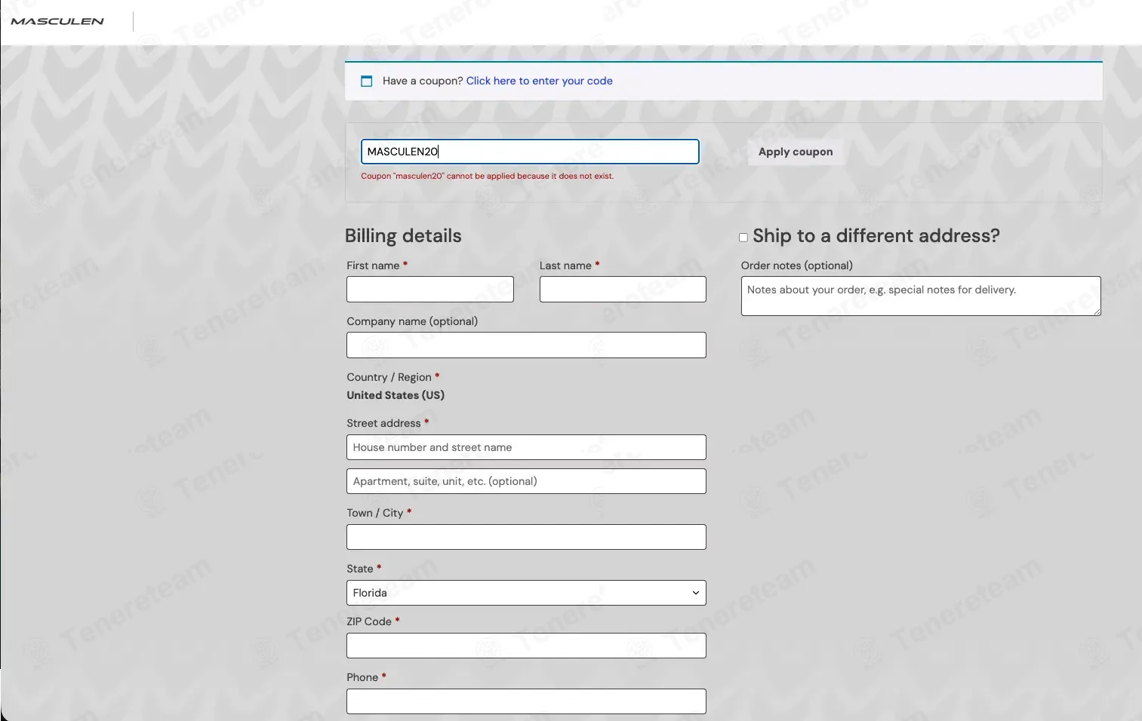Click the 'Billing details' heading
Screen dimensions: 1142x721
pyautogui.click(x=403, y=236)
